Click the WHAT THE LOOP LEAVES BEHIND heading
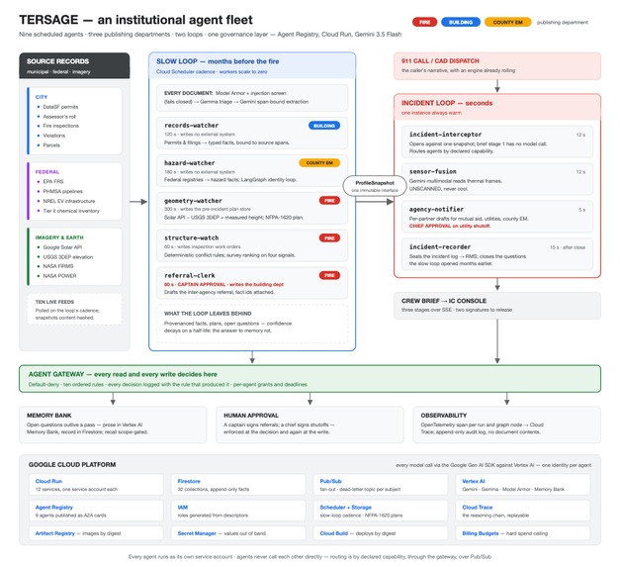The width and height of the screenshot is (620, 567). (x=208, y=314)
